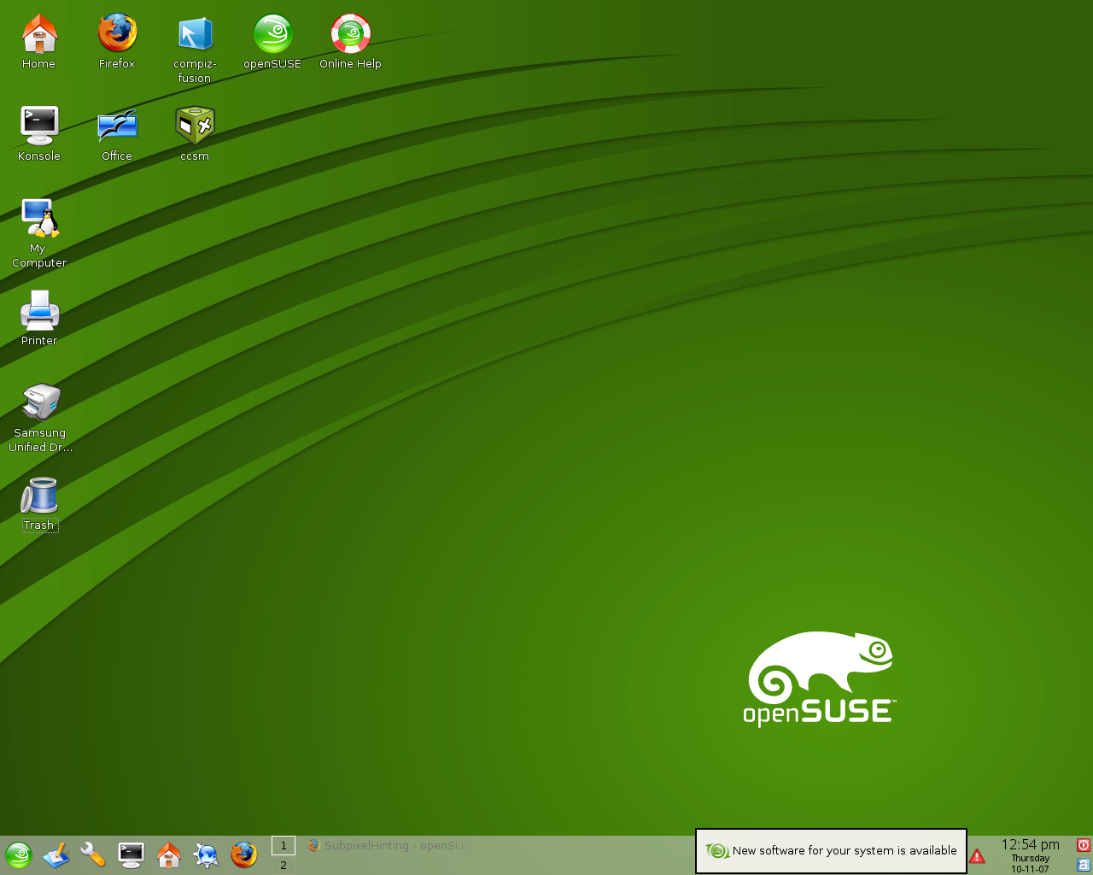
Task: Switch to virtual desktop 1
Action: 283,845
